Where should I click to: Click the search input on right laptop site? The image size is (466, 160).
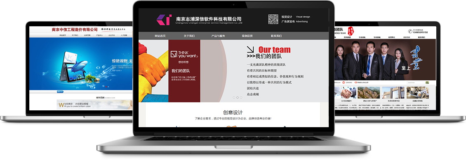416,82
